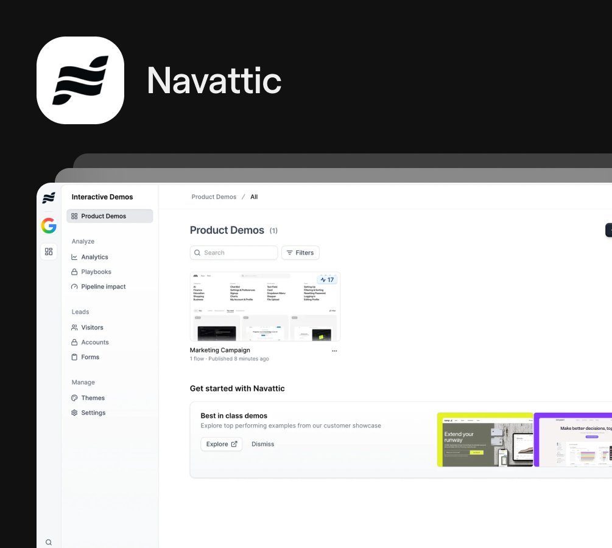The height and width of the screenshot is (548, 612).
Task: Open search via the magnifier icon in the rail
Action: pyautogui.click(x=48, y=542)
